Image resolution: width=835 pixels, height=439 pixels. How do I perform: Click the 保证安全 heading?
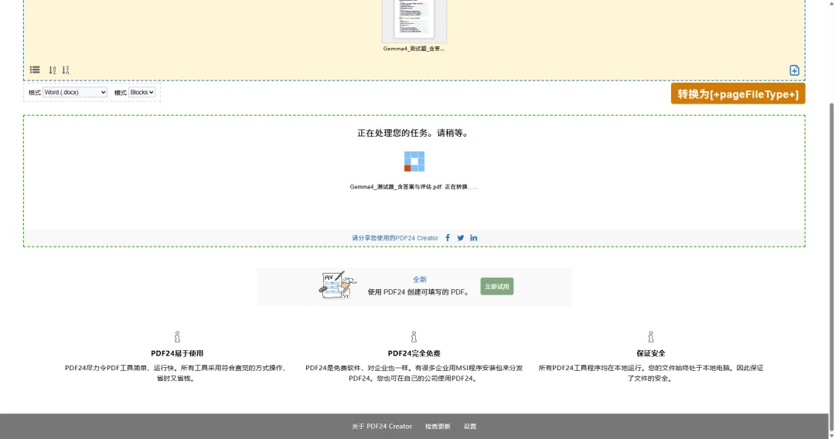pyautogui.click(x=651, y=353)
